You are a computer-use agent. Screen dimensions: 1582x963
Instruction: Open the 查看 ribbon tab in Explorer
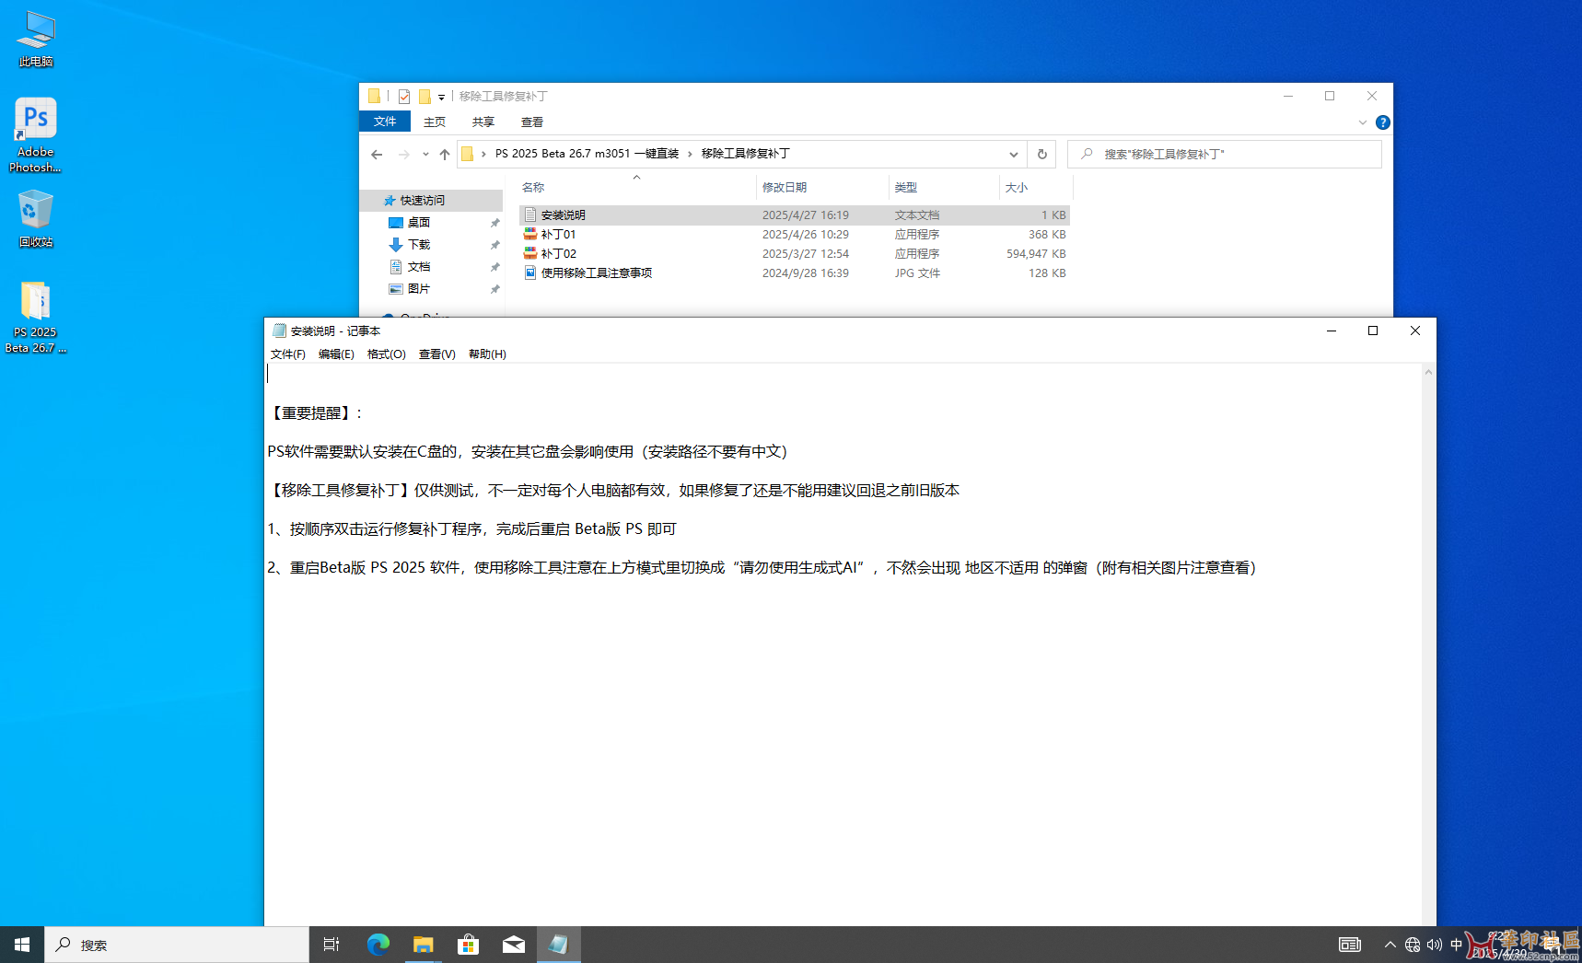tap(532, 122)
